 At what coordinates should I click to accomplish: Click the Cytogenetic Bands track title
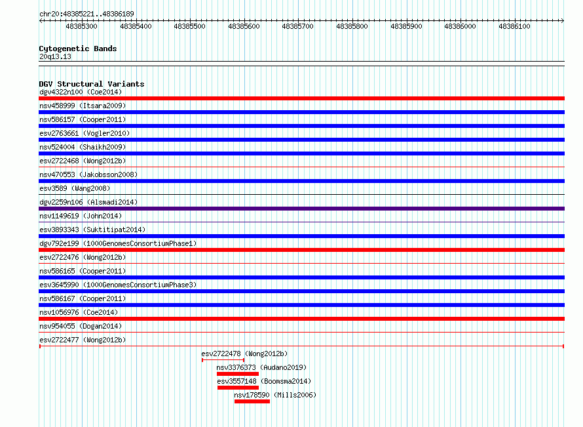(78, 49)
